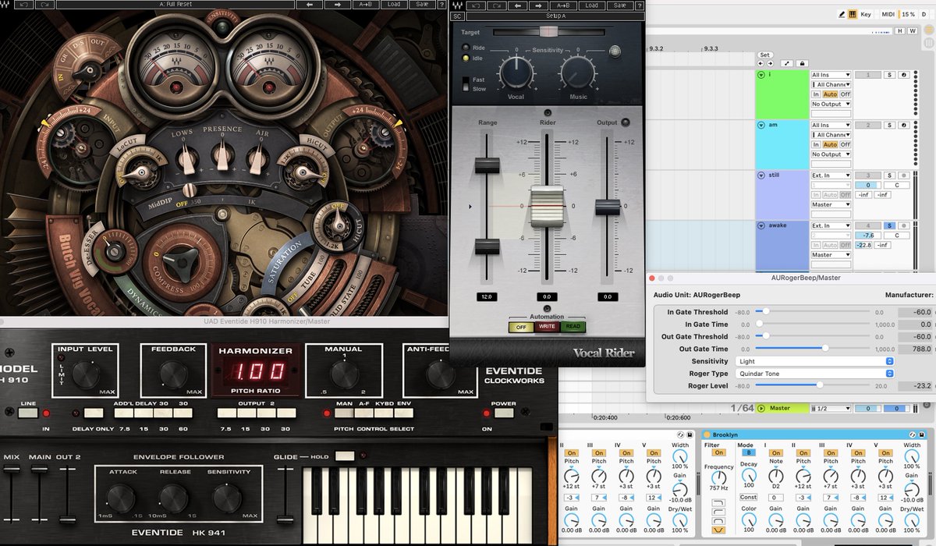Open preset menu 'A: Full Reset'
The image size is (936, 546).
(x=175, y=5)
